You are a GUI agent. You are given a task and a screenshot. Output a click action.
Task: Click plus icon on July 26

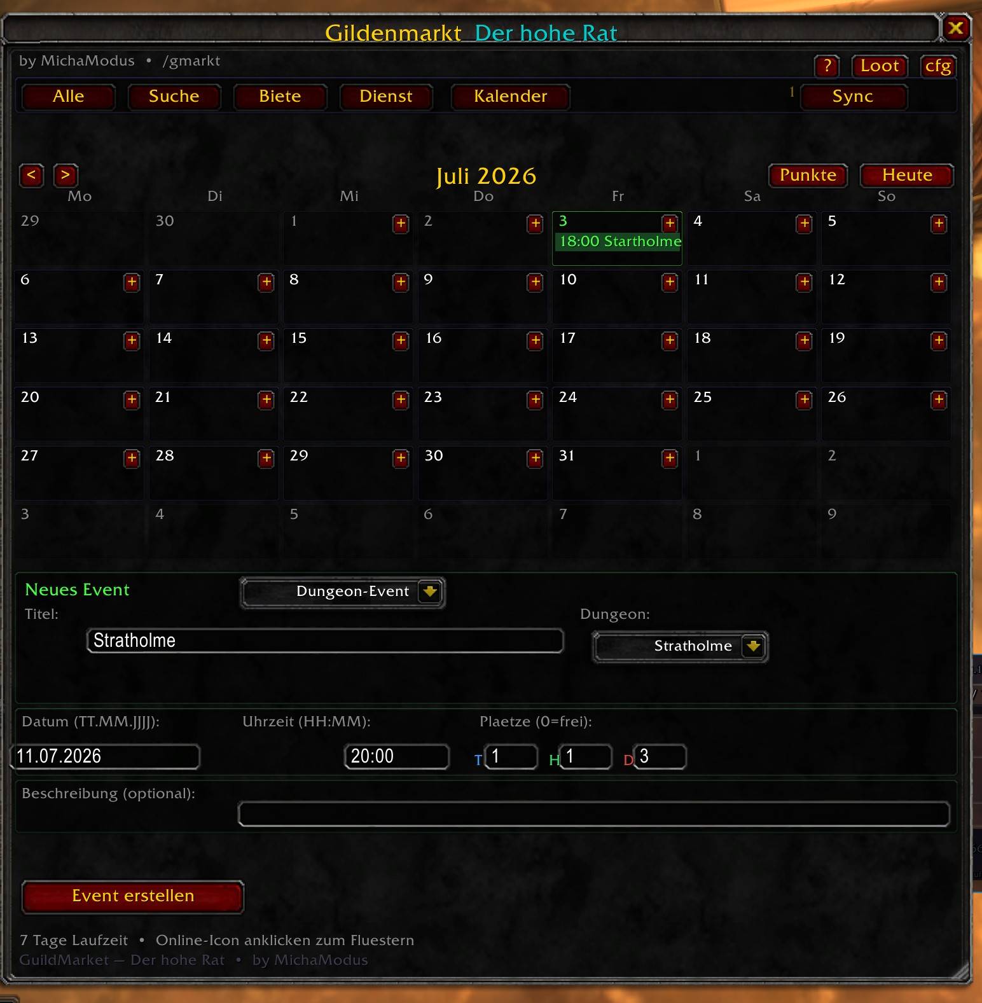939,400
